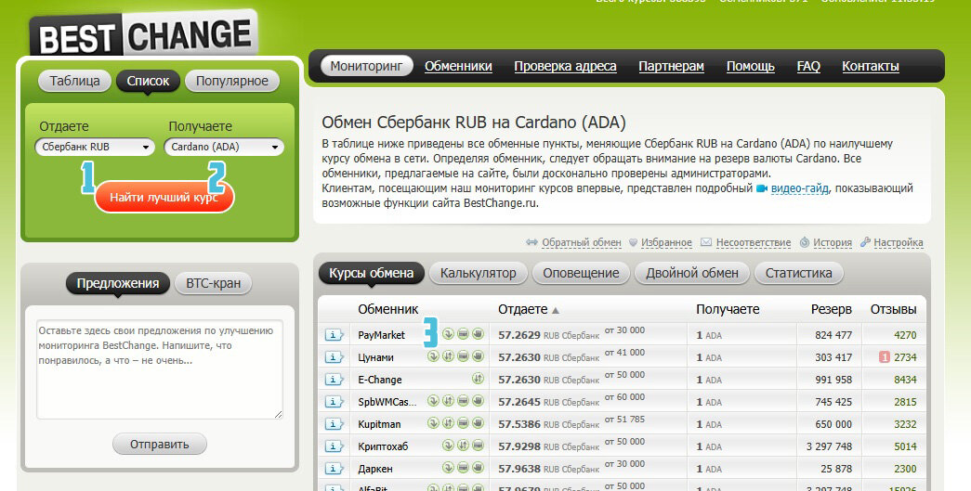Click into the suggestions text area
Image resolution: width=971 pixels, height=491 pixels.
pos(160,369)
